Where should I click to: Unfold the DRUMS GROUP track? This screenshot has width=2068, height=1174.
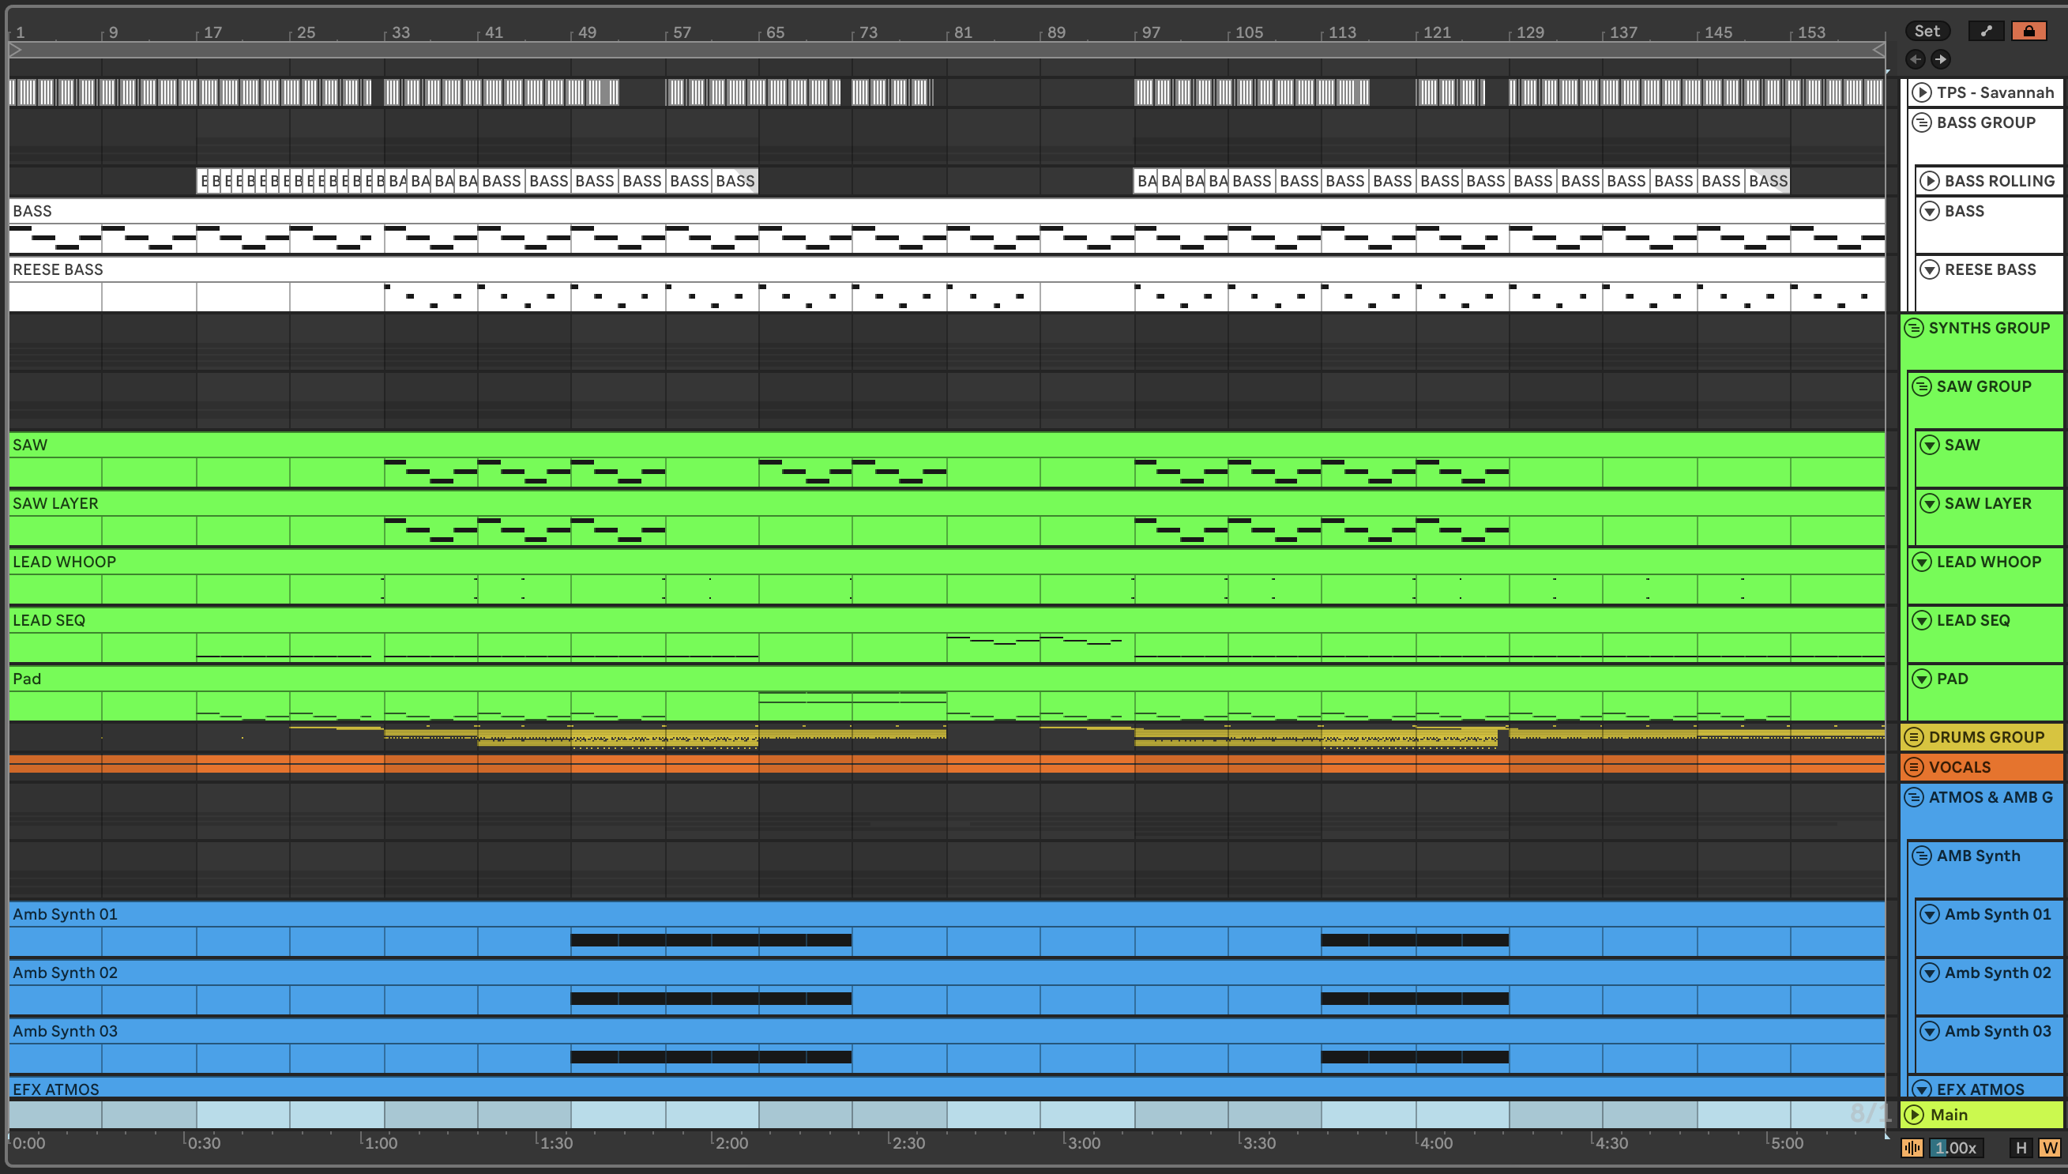click(x=1914, y=737)
